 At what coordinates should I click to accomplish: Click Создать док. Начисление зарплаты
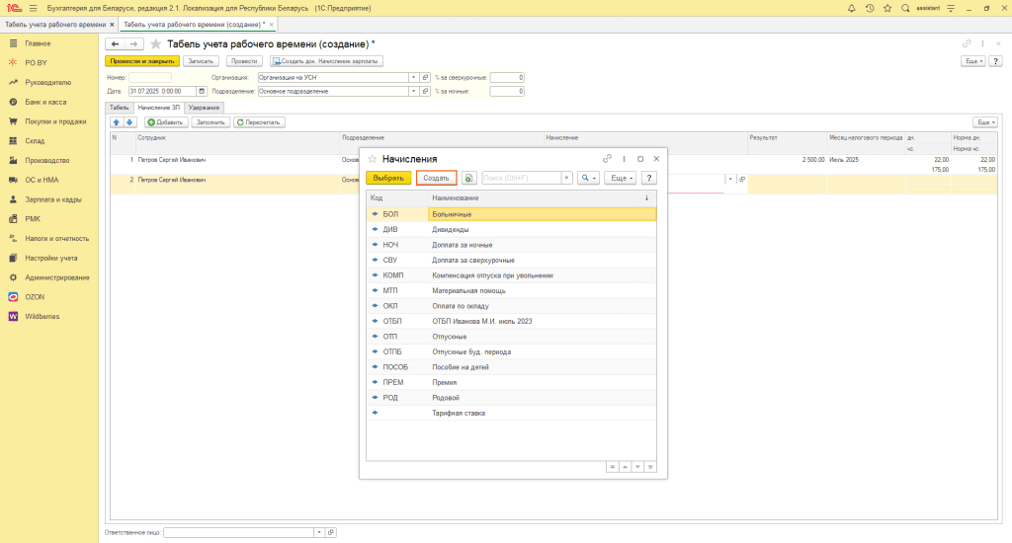point(326,61)
